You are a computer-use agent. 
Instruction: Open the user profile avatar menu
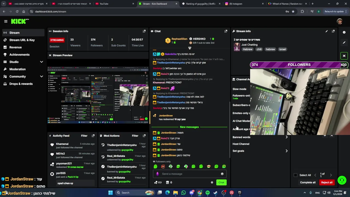340,21
